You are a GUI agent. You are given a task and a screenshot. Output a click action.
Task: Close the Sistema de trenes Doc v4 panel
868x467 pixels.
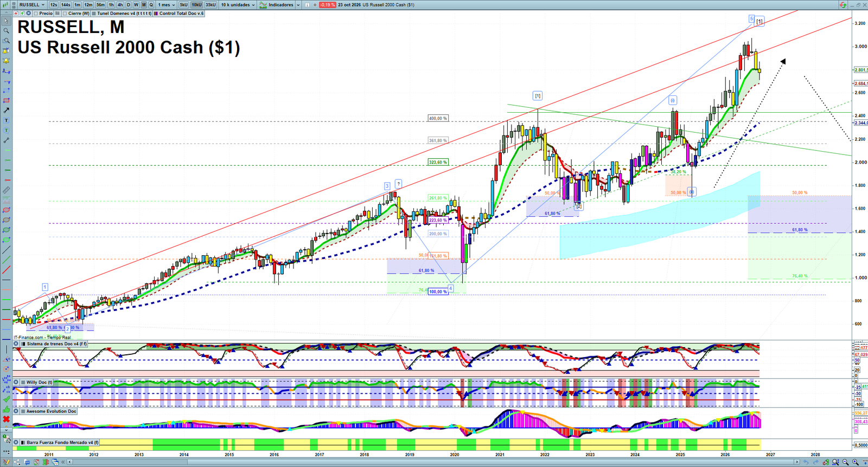coord(16,343)
